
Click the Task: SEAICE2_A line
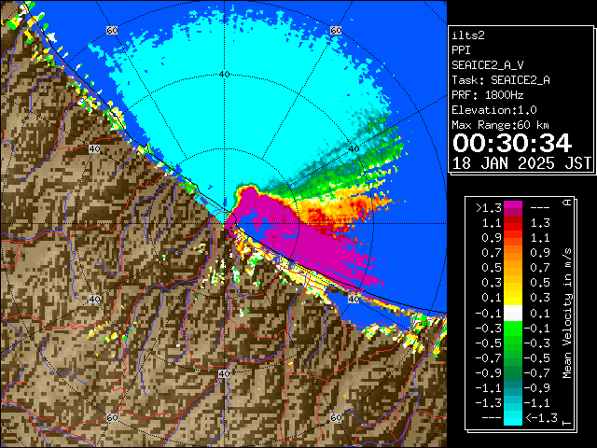(501, 80)
